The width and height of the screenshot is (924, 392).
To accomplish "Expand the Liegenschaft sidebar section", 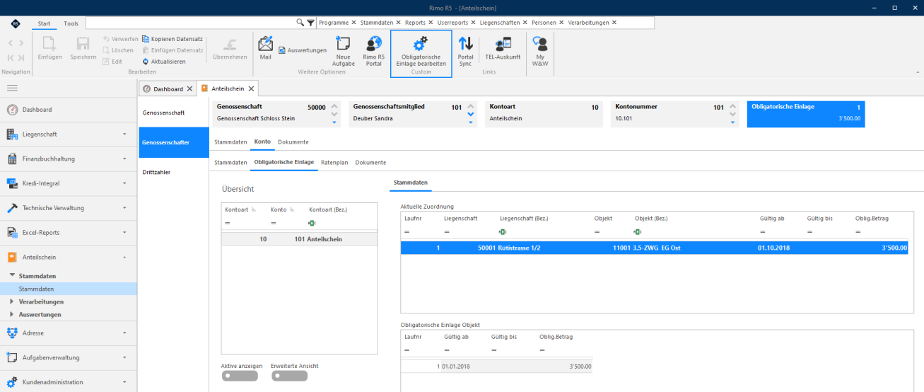I will tap(69, 134).
